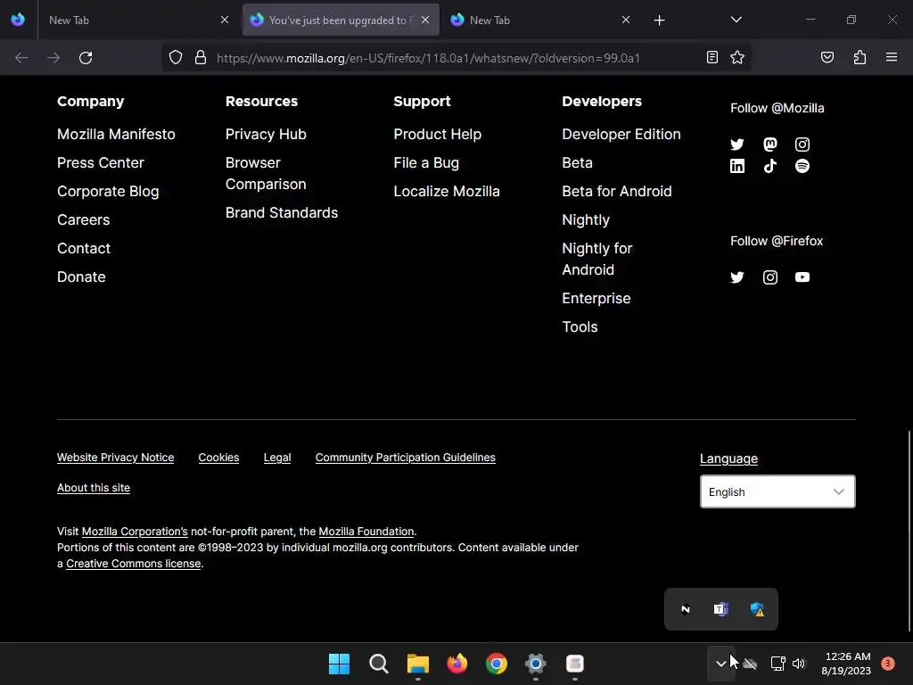Image resolution: width=913 pixels, height=685 pixels.
Task: Open the English language dropdown
Action: pos(777,491)
